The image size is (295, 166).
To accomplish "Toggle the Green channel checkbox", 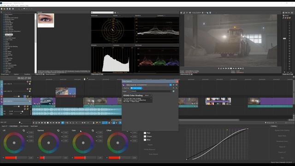I will (x=145, y=136).
